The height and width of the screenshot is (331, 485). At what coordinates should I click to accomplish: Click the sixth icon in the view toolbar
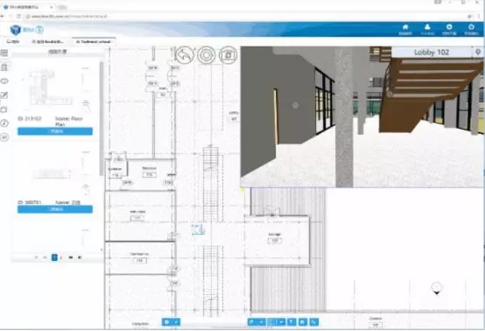(303, 322)
